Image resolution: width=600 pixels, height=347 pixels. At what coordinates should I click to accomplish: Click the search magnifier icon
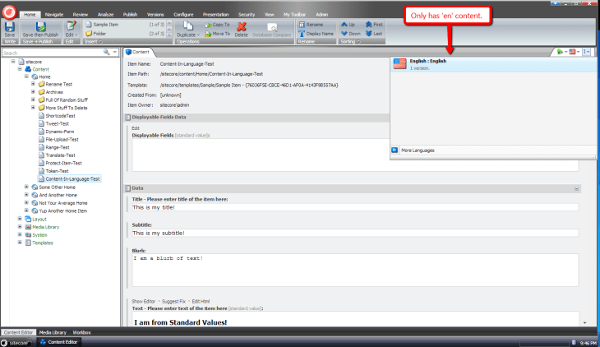pyautogui.click(x=106, y=52)
